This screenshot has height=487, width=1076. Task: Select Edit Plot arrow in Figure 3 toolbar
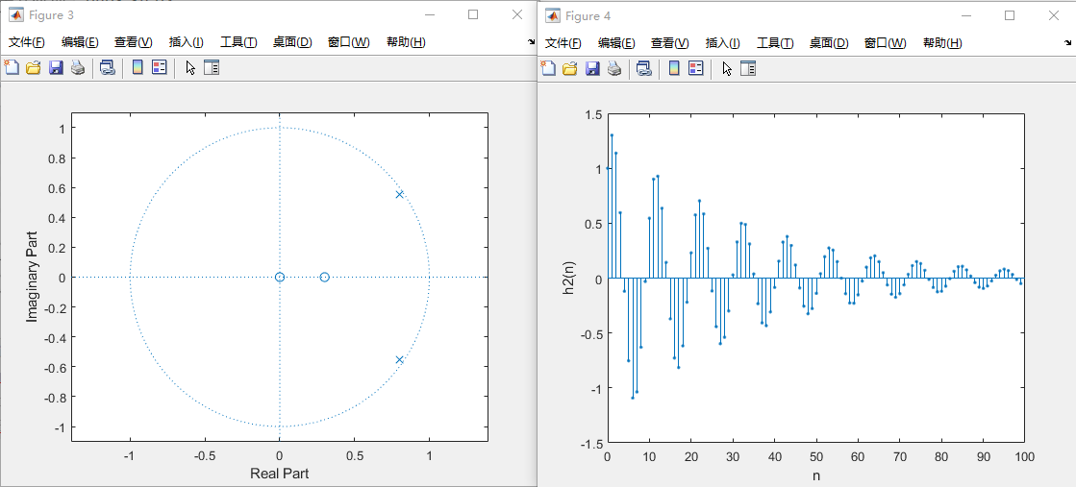pyautogui.click(x=190, y=67)
